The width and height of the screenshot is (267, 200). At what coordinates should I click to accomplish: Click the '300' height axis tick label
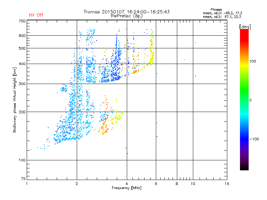click(x=22, y=84)
